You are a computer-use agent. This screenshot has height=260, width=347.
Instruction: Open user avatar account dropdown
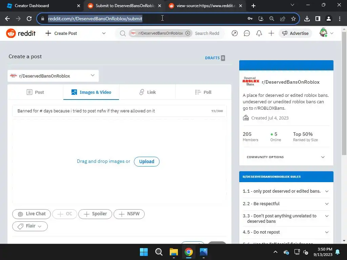326,33
